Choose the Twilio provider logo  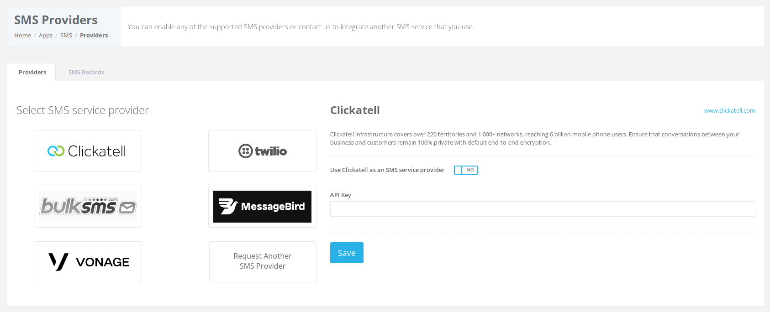click(262, 151)
